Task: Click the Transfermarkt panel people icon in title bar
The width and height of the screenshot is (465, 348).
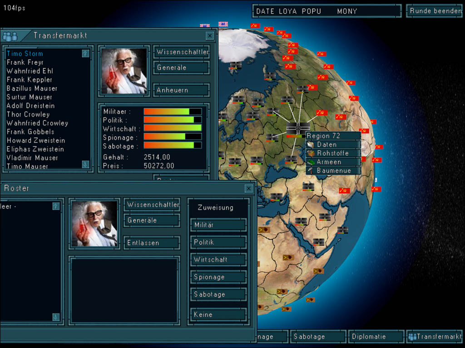Action: (10, 36)
